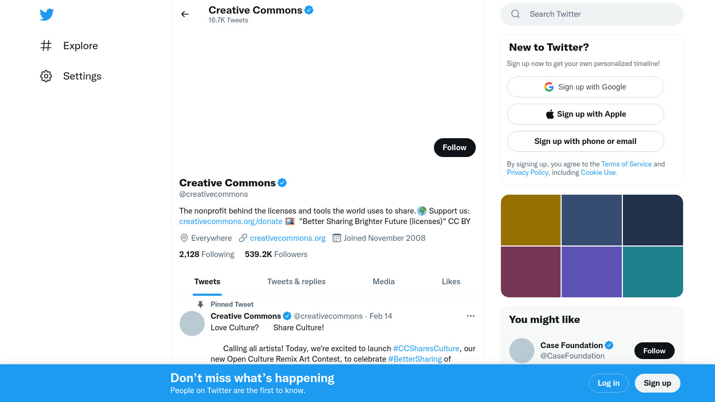The image size is (715, 402).
Task: Click the teal media tile
Action: (x=653, y=272)
